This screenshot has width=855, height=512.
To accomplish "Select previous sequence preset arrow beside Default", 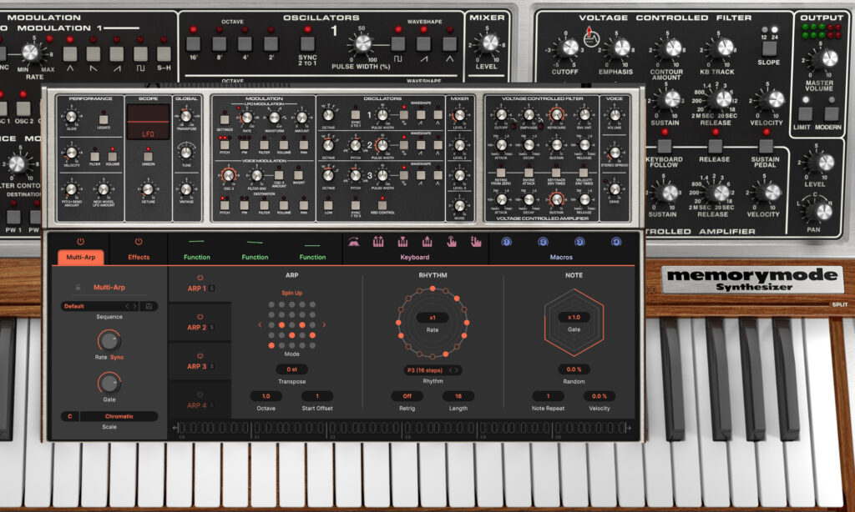I will coord(127,306).
